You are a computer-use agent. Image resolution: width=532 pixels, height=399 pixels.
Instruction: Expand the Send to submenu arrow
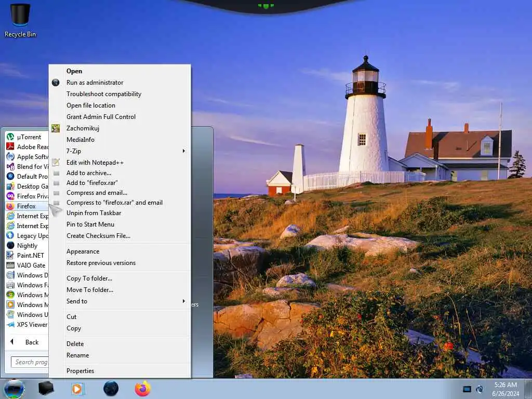[x=184, y=301]
